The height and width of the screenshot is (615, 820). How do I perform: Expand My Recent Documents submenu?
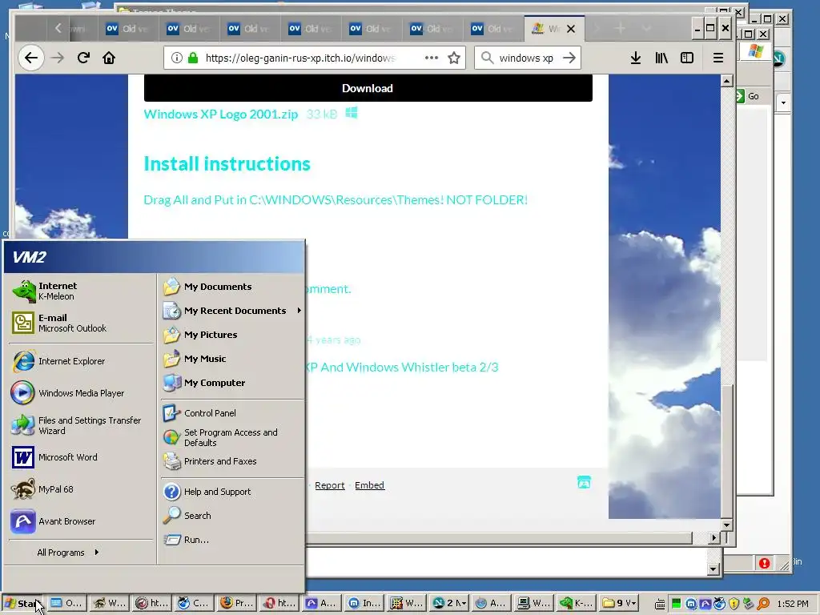coord(231,311)
